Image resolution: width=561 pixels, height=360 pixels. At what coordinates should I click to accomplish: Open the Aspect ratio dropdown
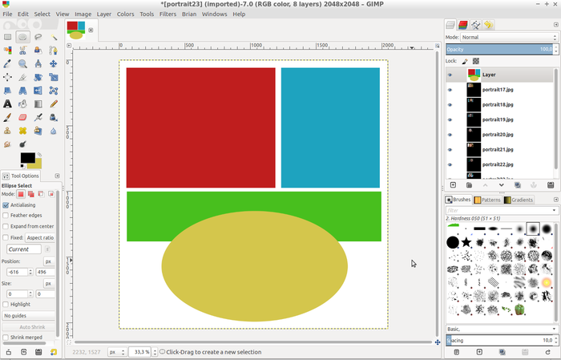pos(40,238)
